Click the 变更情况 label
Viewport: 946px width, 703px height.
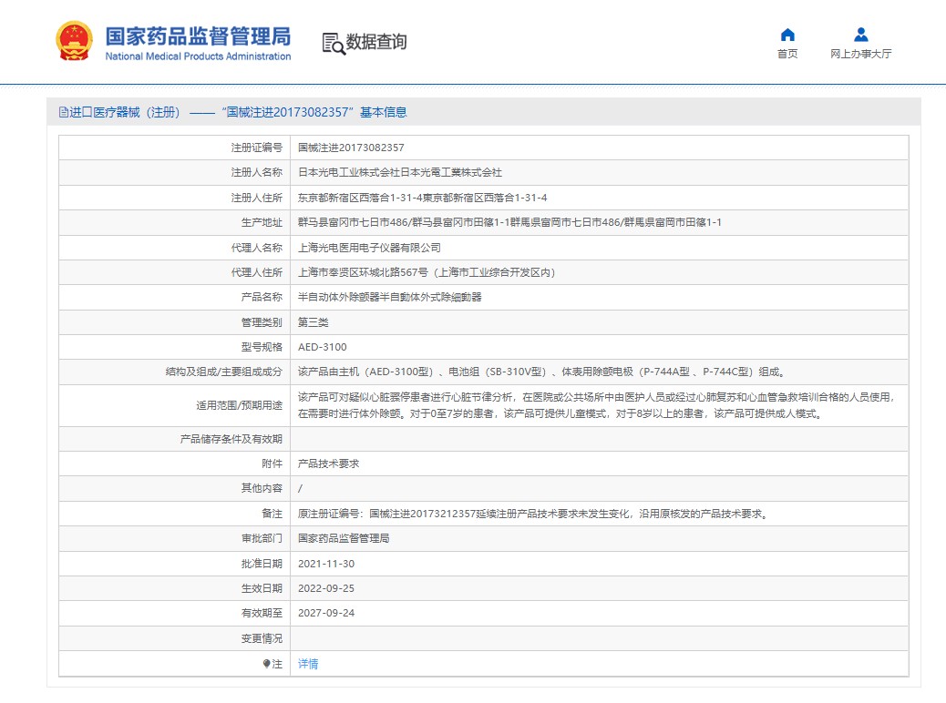[262, 638]
